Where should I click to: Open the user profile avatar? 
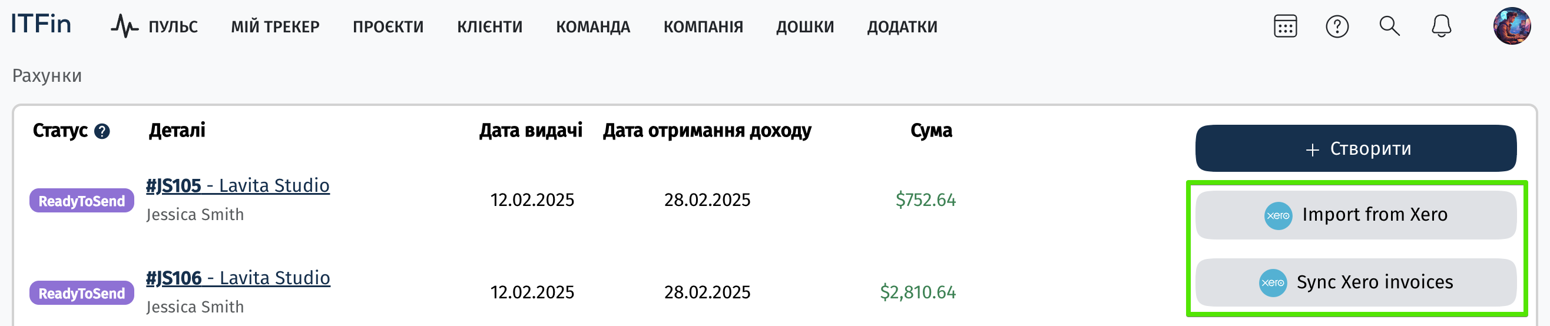coord(1512,26)
